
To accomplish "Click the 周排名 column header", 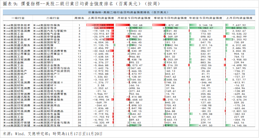I will 79,18.
